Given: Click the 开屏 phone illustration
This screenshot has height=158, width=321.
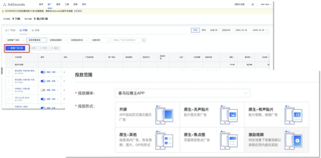Looking at the screenshot, I should click(164, 115).
